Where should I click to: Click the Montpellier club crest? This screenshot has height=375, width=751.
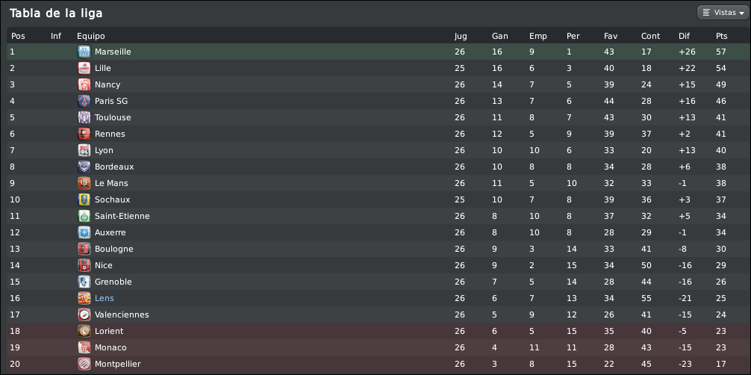[84, 364]
